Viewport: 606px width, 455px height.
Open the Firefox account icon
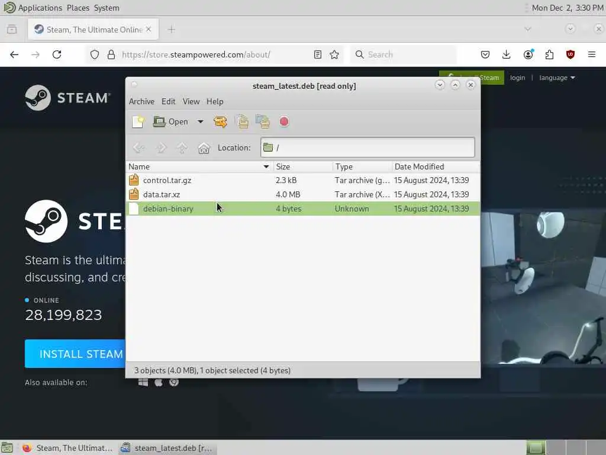point(528,55)
